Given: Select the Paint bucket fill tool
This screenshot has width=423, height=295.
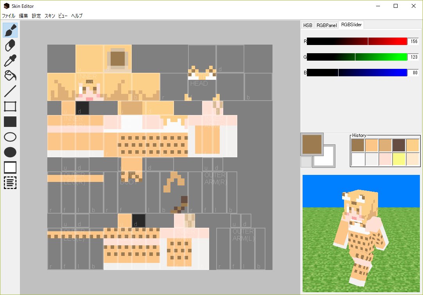Looking at the screenshot, I should pos(10,76).
